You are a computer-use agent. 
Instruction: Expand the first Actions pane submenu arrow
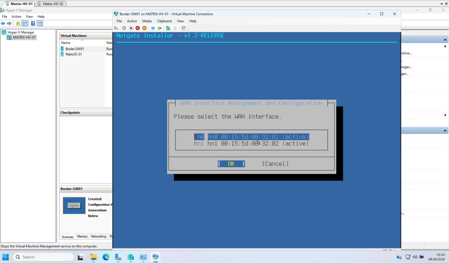coord(445,46)
